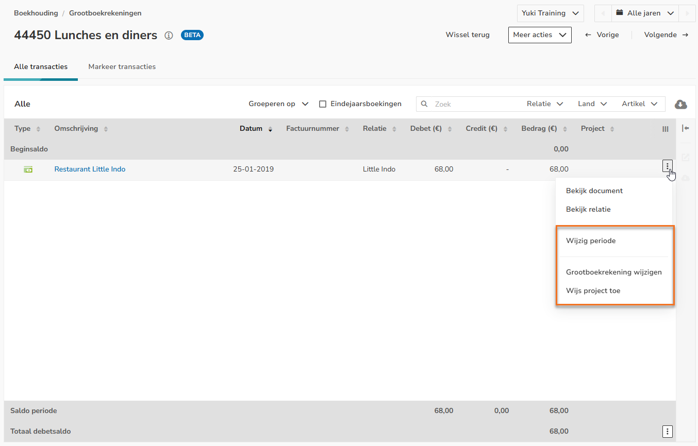Click the download cloud icon above the table
This screenshot has width=698, height=446.
click(x=681, y=105)
